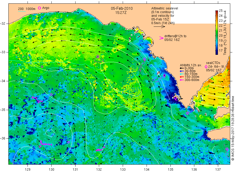Click the '05-Feb-2010' date title
The image size is (236, 173).
(x=122, y=8)
